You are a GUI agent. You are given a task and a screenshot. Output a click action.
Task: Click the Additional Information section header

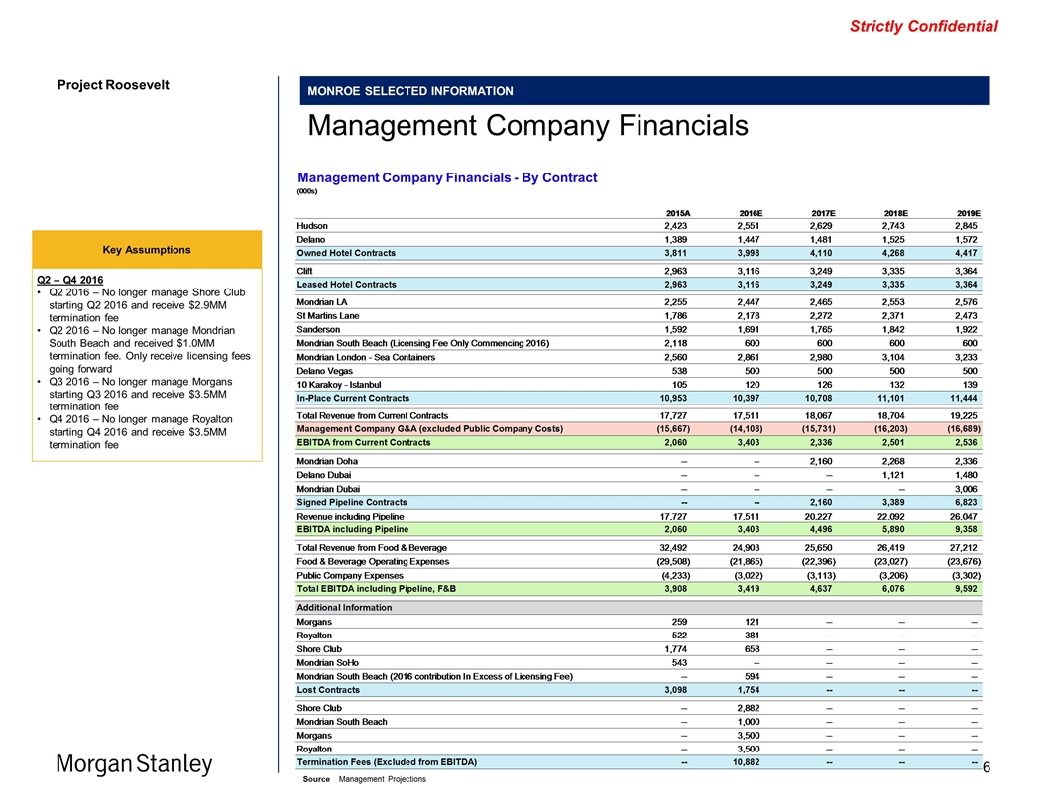pos(344,607)
